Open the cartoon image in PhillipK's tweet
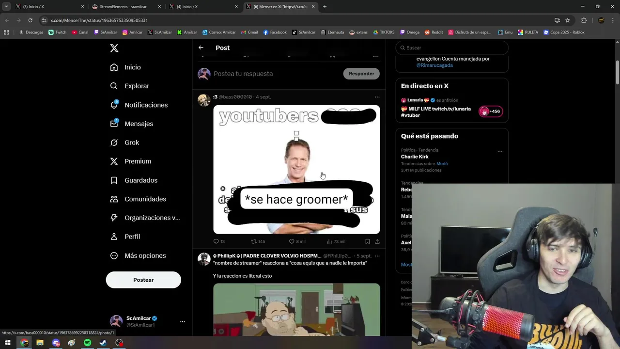 click(296, 309)
